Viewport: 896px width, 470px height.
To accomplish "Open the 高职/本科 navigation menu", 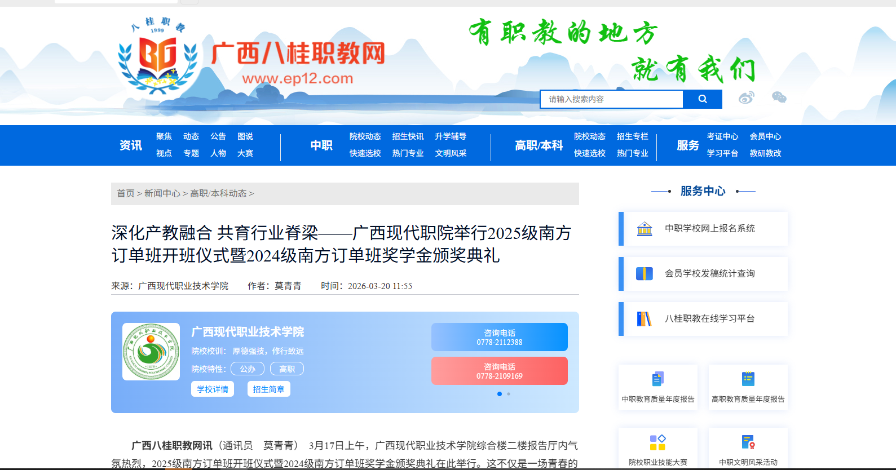I will click(539, 145).
